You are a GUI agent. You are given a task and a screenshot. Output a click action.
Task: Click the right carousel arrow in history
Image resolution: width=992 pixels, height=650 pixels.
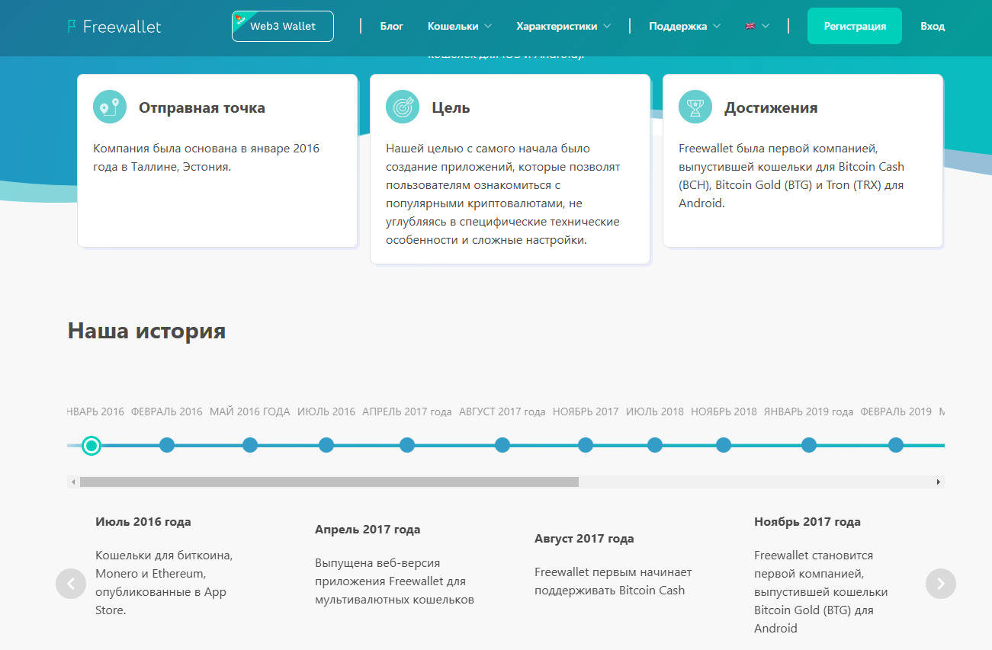click(940, 584)
